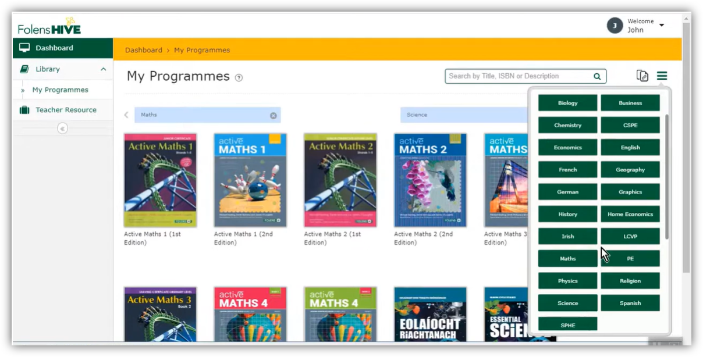703x357 pixels.
Task: Select the History subject button
Action: (x=568, y=214)
